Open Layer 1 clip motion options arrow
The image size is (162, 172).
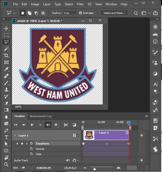(x=127, y=133)
